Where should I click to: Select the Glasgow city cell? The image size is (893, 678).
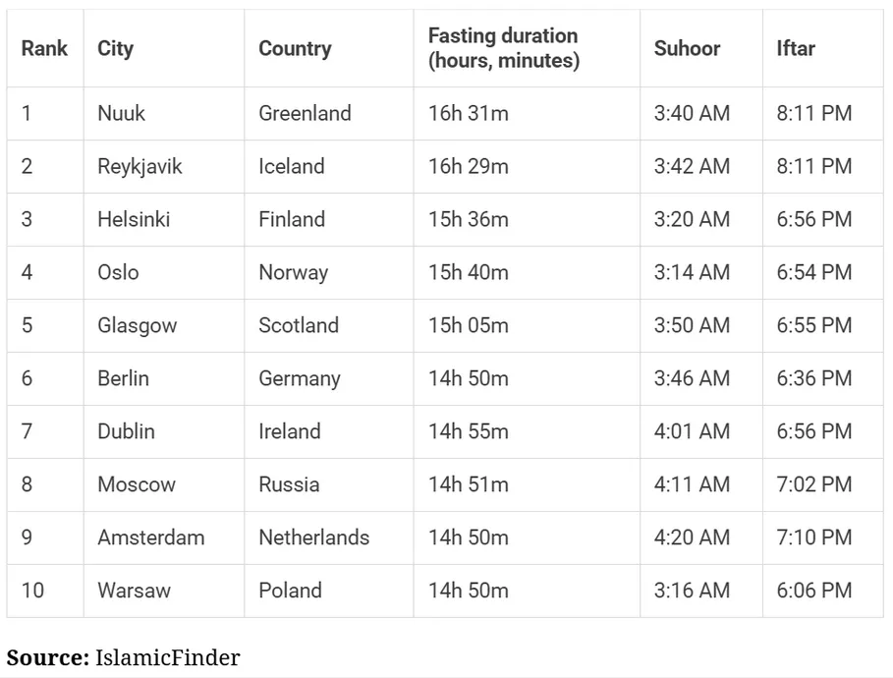pyautogui.click(x=137, y=325)
